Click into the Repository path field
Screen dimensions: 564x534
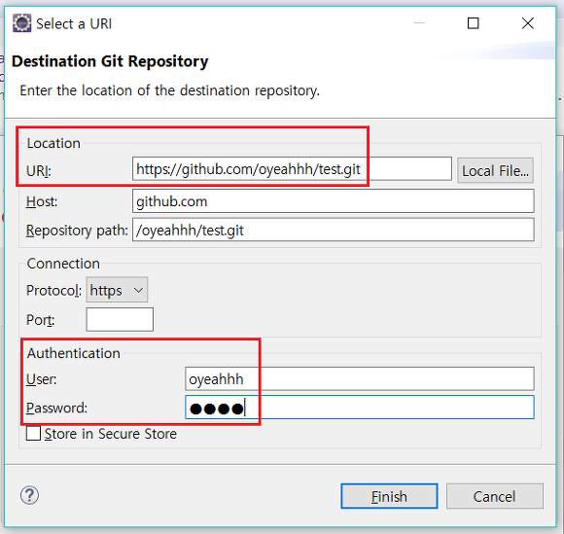tap(334, 230)
